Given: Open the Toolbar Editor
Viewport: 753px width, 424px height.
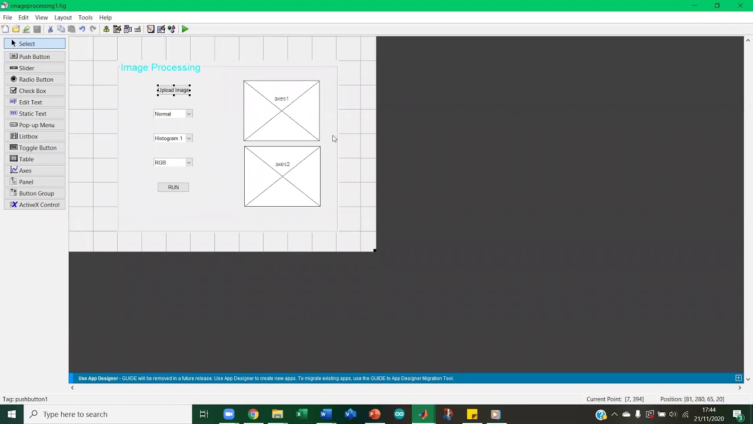Looking at the screenshot, I should [138, 29].
